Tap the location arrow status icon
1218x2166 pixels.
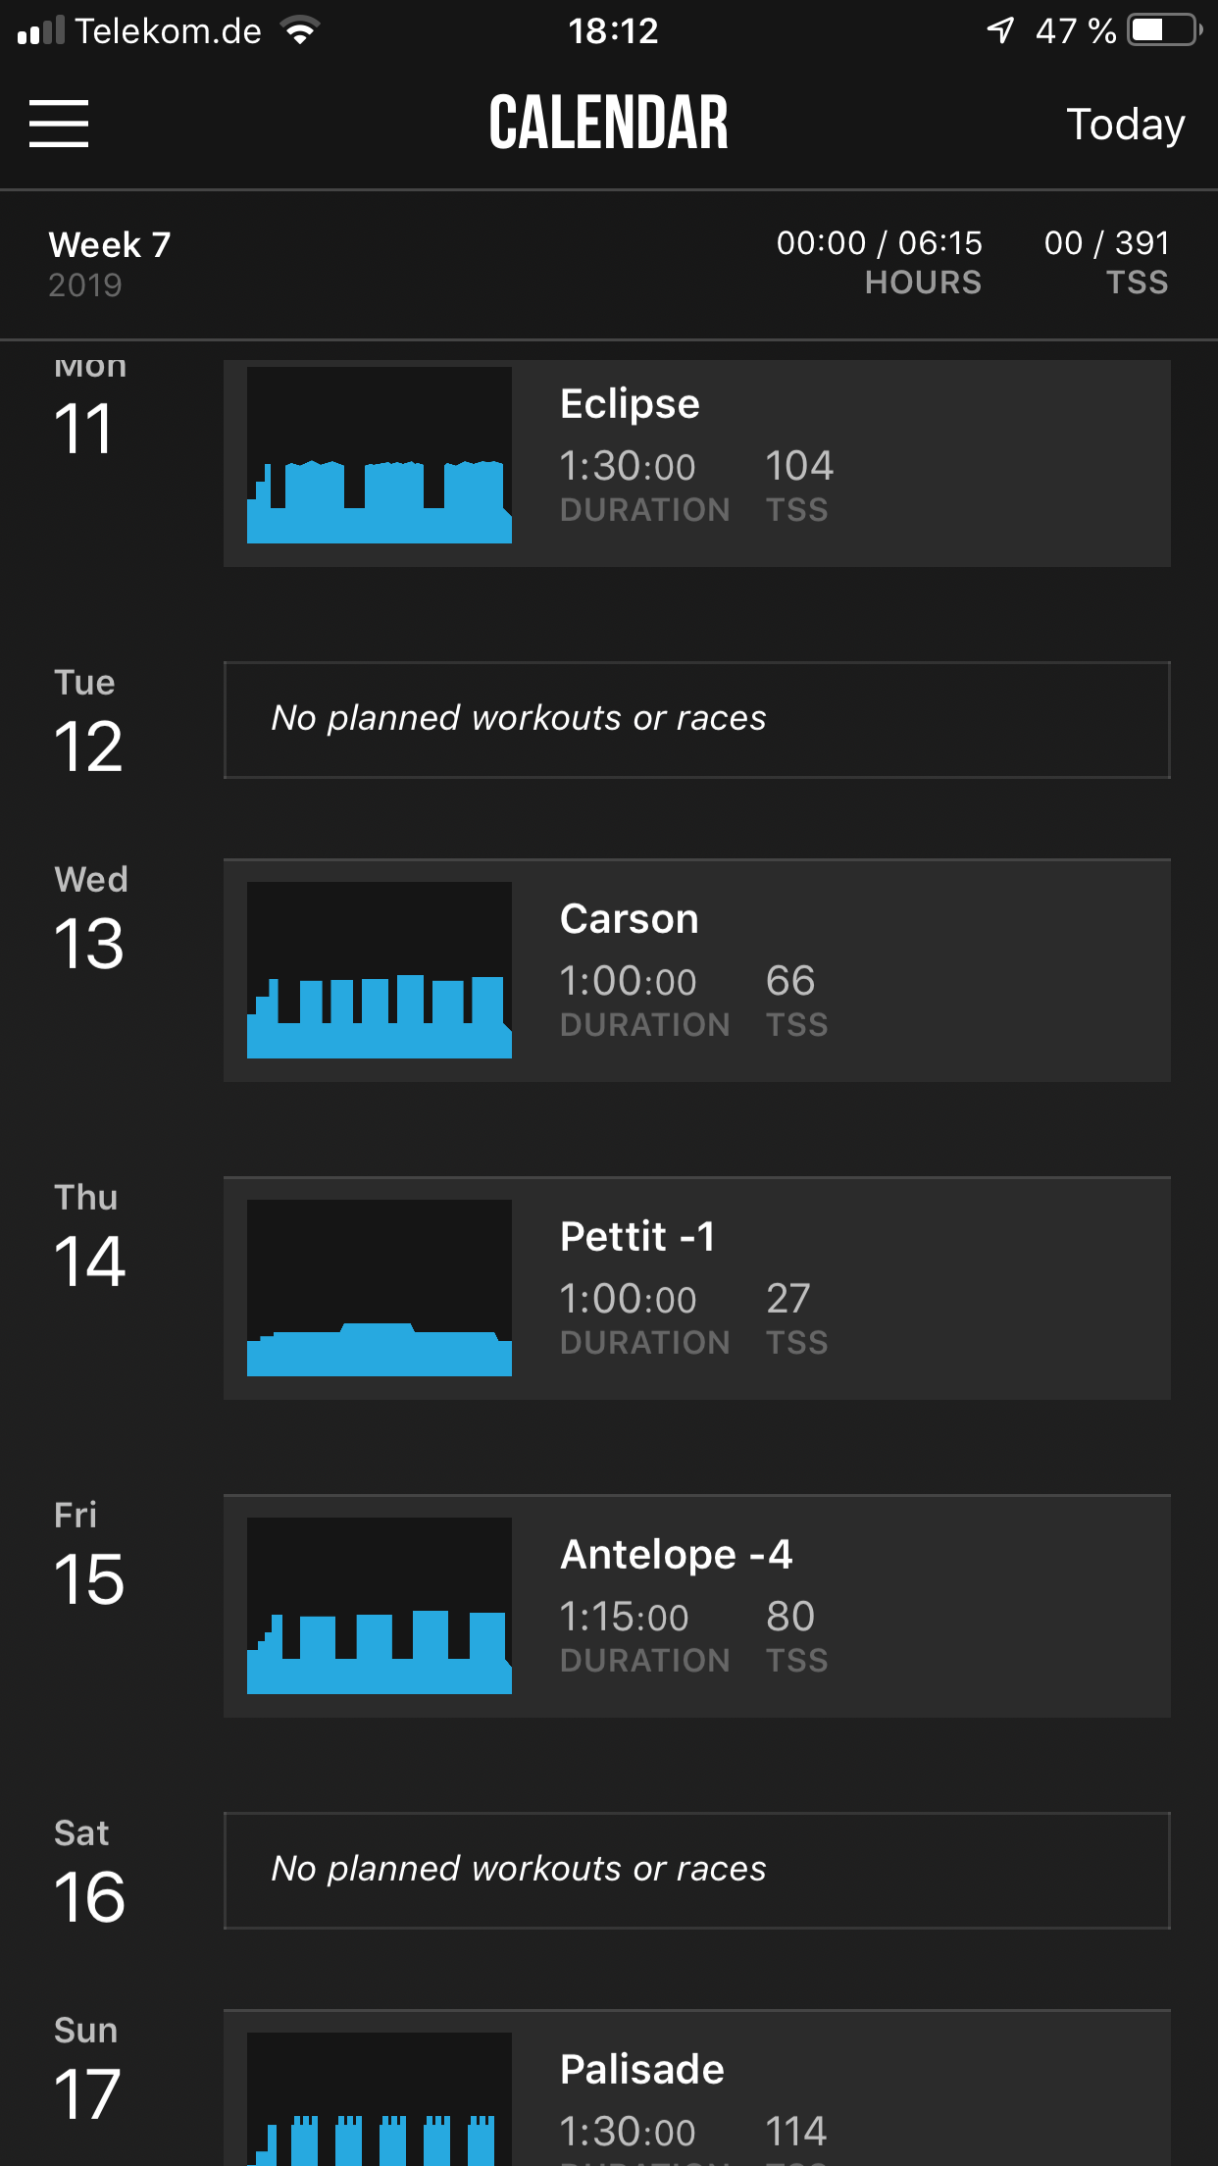pyautogui.click(x=1000, y=30)
